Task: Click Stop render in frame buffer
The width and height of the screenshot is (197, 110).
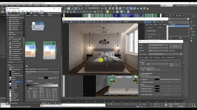Action: [x=157, y=22]
